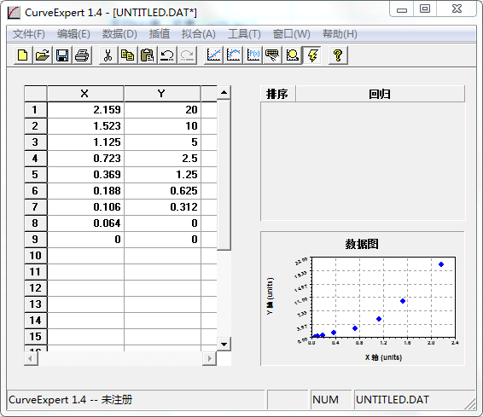Open the 拟合(A) menu
Viewport: 483px width, 417px height.
(x=199, y=34)
